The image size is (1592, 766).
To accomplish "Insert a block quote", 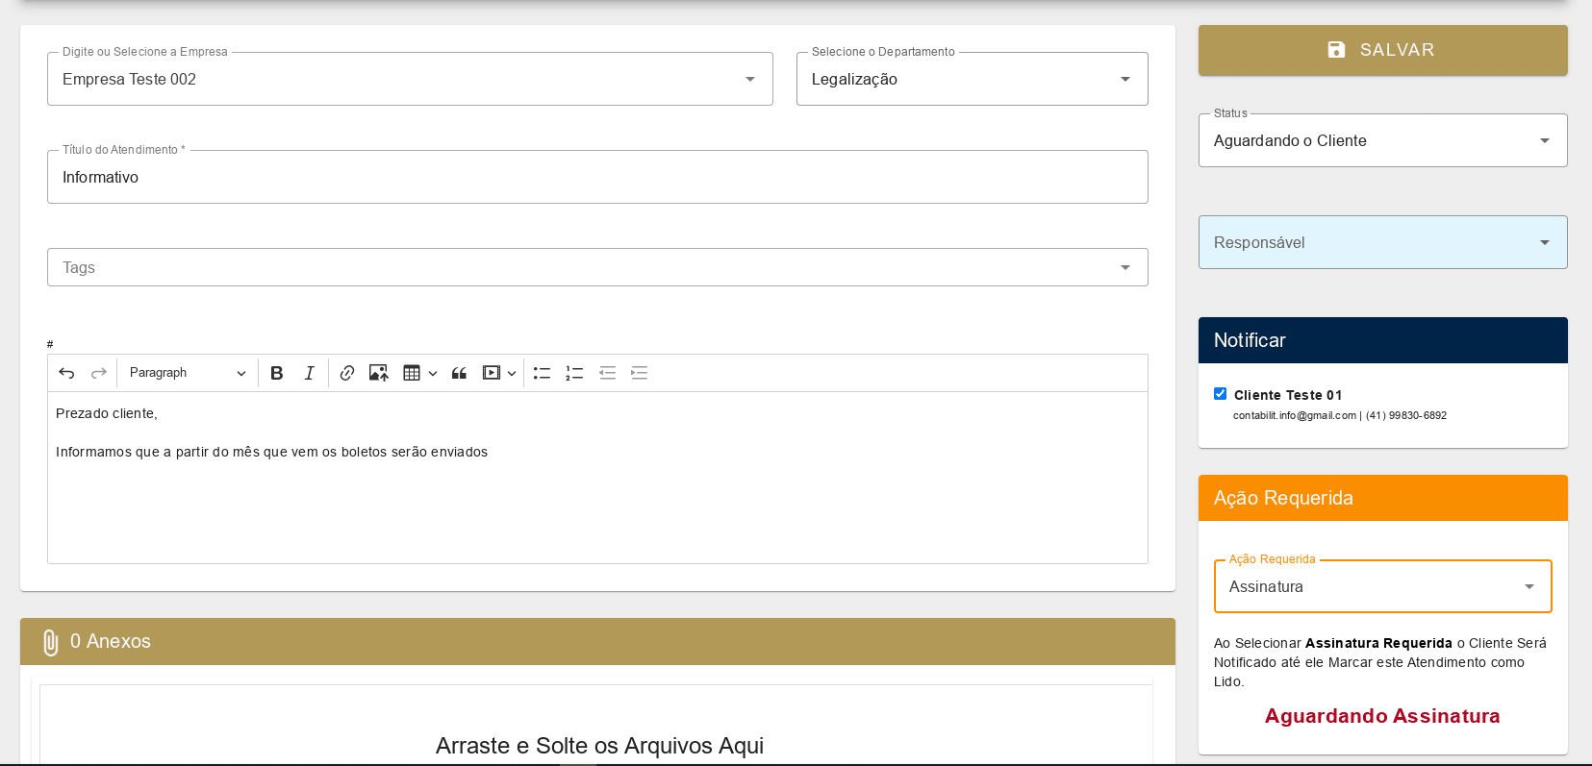I will point(459,373).
